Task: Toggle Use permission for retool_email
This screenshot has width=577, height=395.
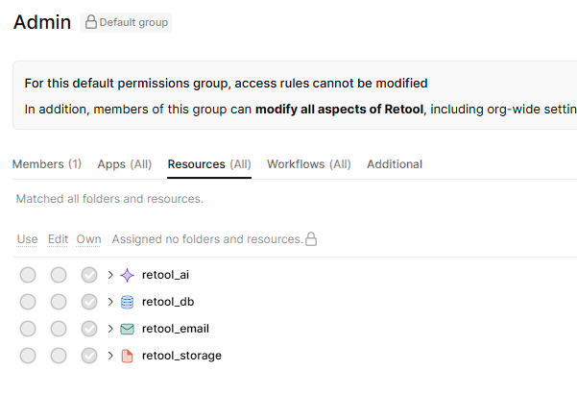Action: coord(28,329)
